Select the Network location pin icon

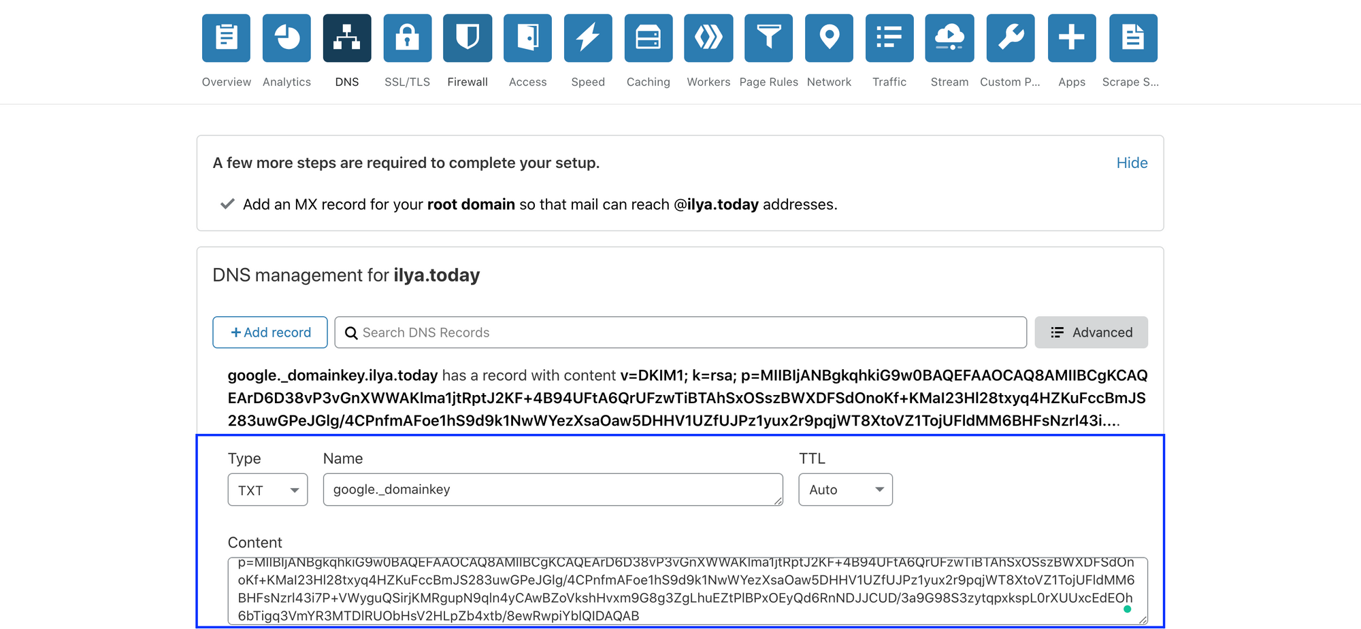pyautogui.click(x=829, y=38)
